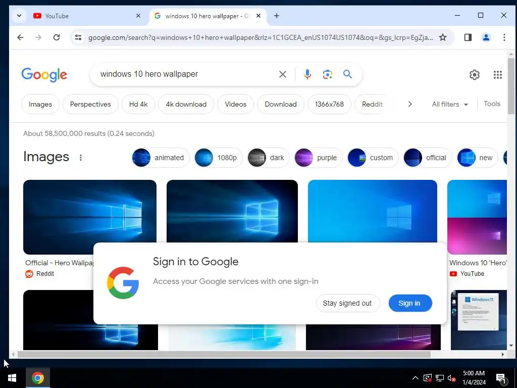Open the taskbar clock showing 5:00 AM

pos(474,378)
